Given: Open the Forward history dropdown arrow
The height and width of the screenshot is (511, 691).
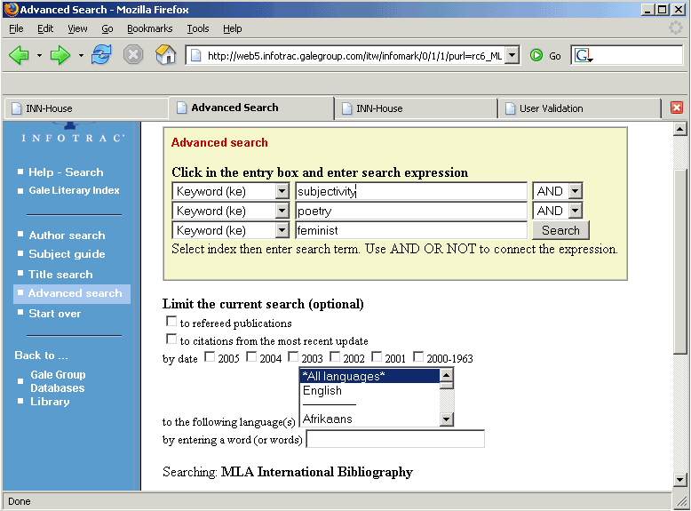Looking at the screenshot, I should [81, 56].
